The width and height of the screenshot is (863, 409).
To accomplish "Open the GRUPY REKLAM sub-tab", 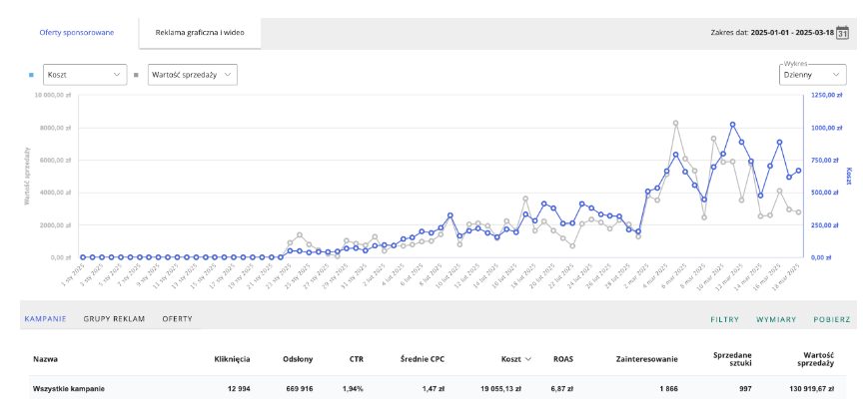I will coord(114,319).
